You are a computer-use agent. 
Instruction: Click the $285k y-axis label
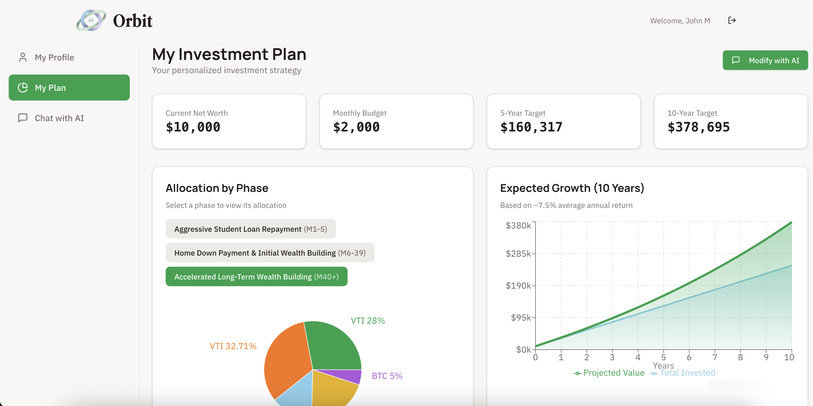click(518, 254)
